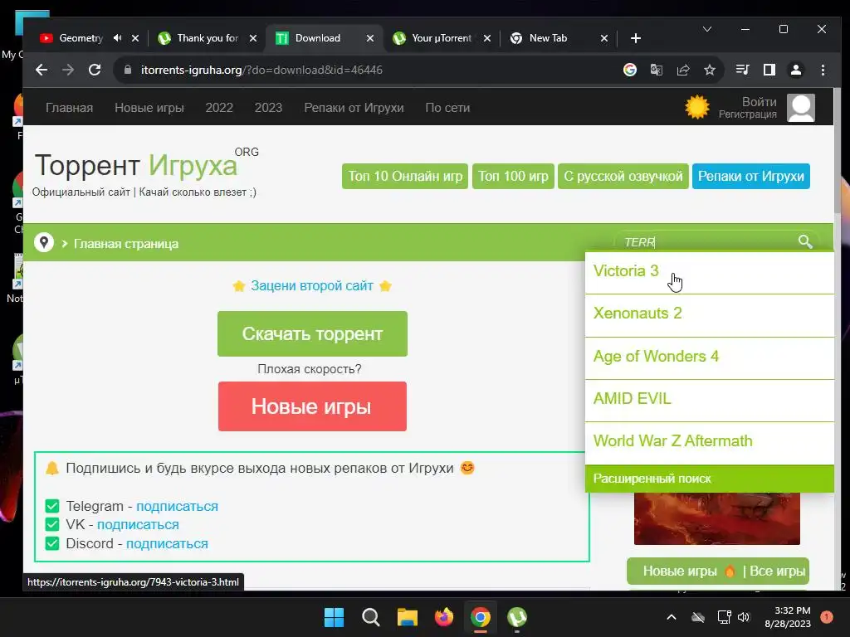Click the user avatar in site header
850x637 pixels.
coord(801,108)
